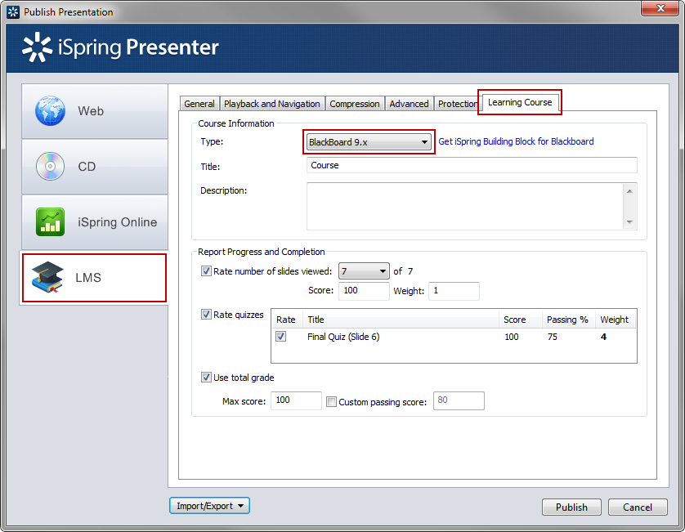
Task: Click the iSpring Presenter snowflake logo
Action: point(37,47)
